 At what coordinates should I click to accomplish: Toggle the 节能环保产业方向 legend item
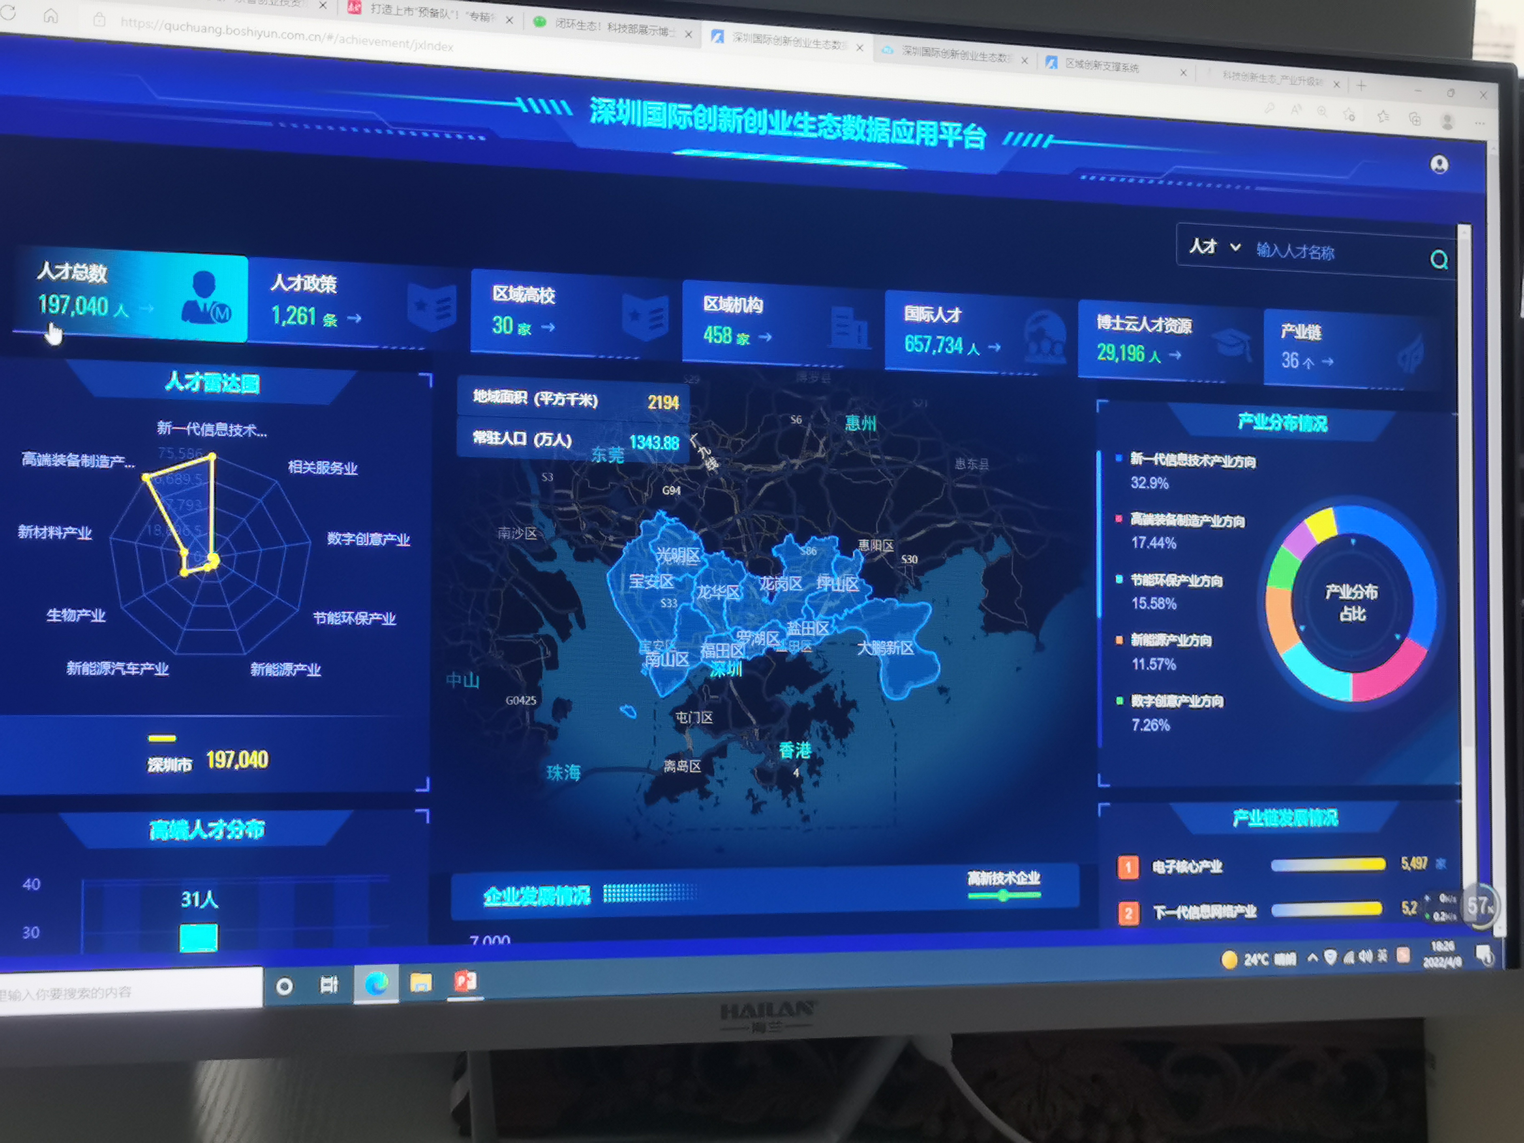pos(1170,580)
